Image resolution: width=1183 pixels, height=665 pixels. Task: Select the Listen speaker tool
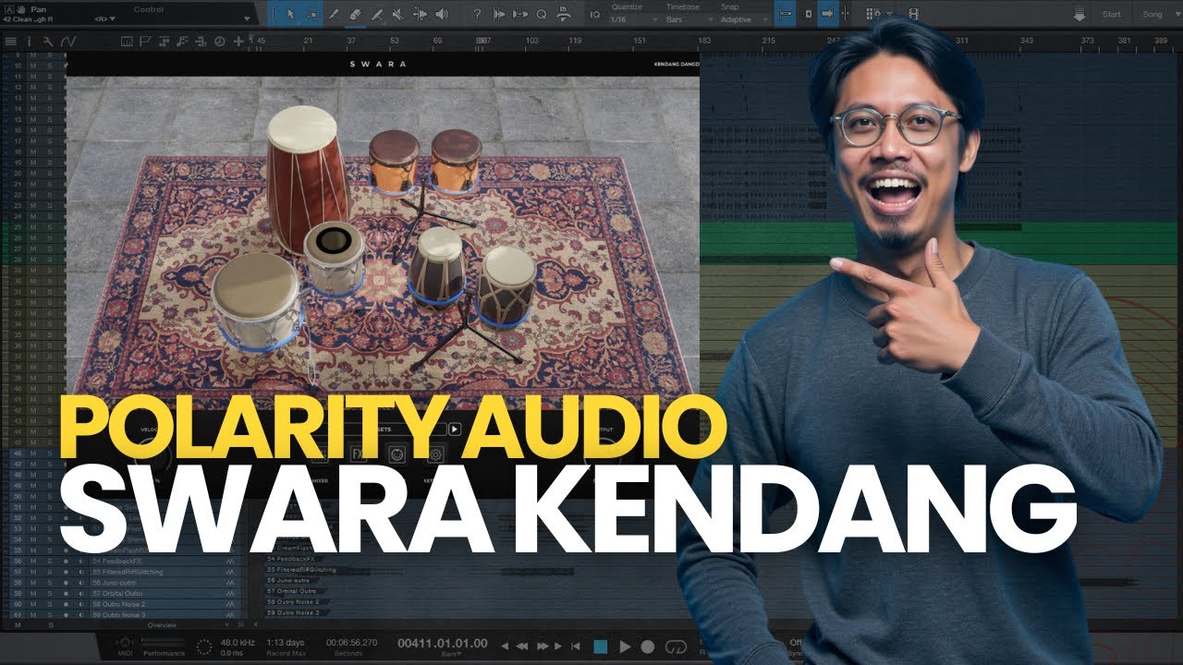(x=441, y=14)
